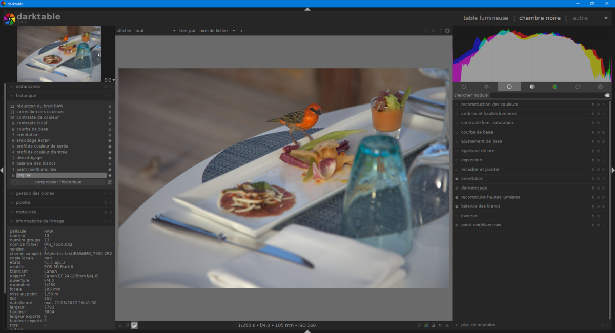The height and width of the screenshot is (333, 615).
Task: Toggle the raw overexposed color-square icon
Action: 426,325
